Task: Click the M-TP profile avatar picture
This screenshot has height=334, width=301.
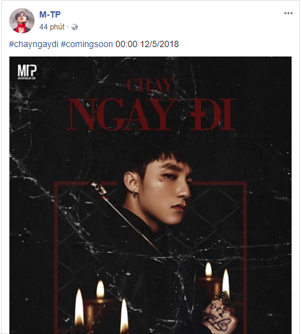Action: (x=22, y=21)
